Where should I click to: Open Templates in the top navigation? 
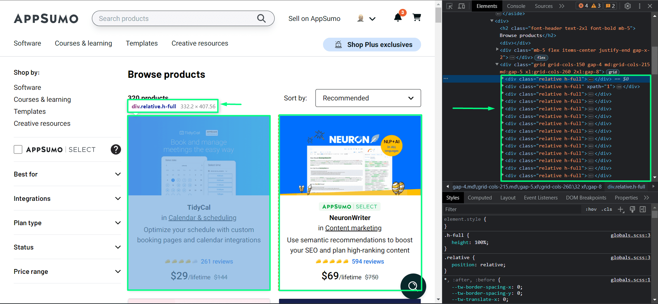142,43
